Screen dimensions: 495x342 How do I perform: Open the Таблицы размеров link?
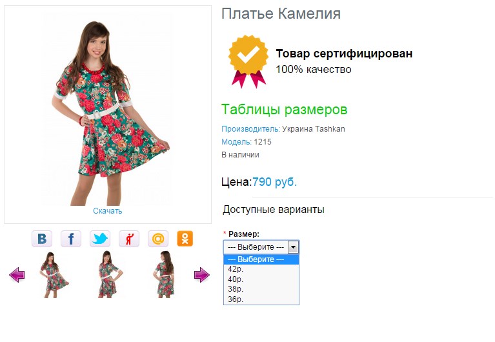coord(284,110)
